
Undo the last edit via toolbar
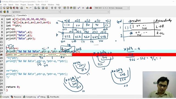click(27, 8)
